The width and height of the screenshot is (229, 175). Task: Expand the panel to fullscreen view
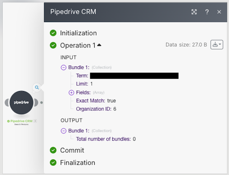click(x=194, y=12)
